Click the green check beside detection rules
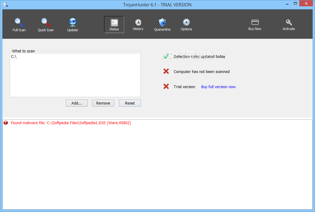The image size is (315, 212). (x=166, y=56)
